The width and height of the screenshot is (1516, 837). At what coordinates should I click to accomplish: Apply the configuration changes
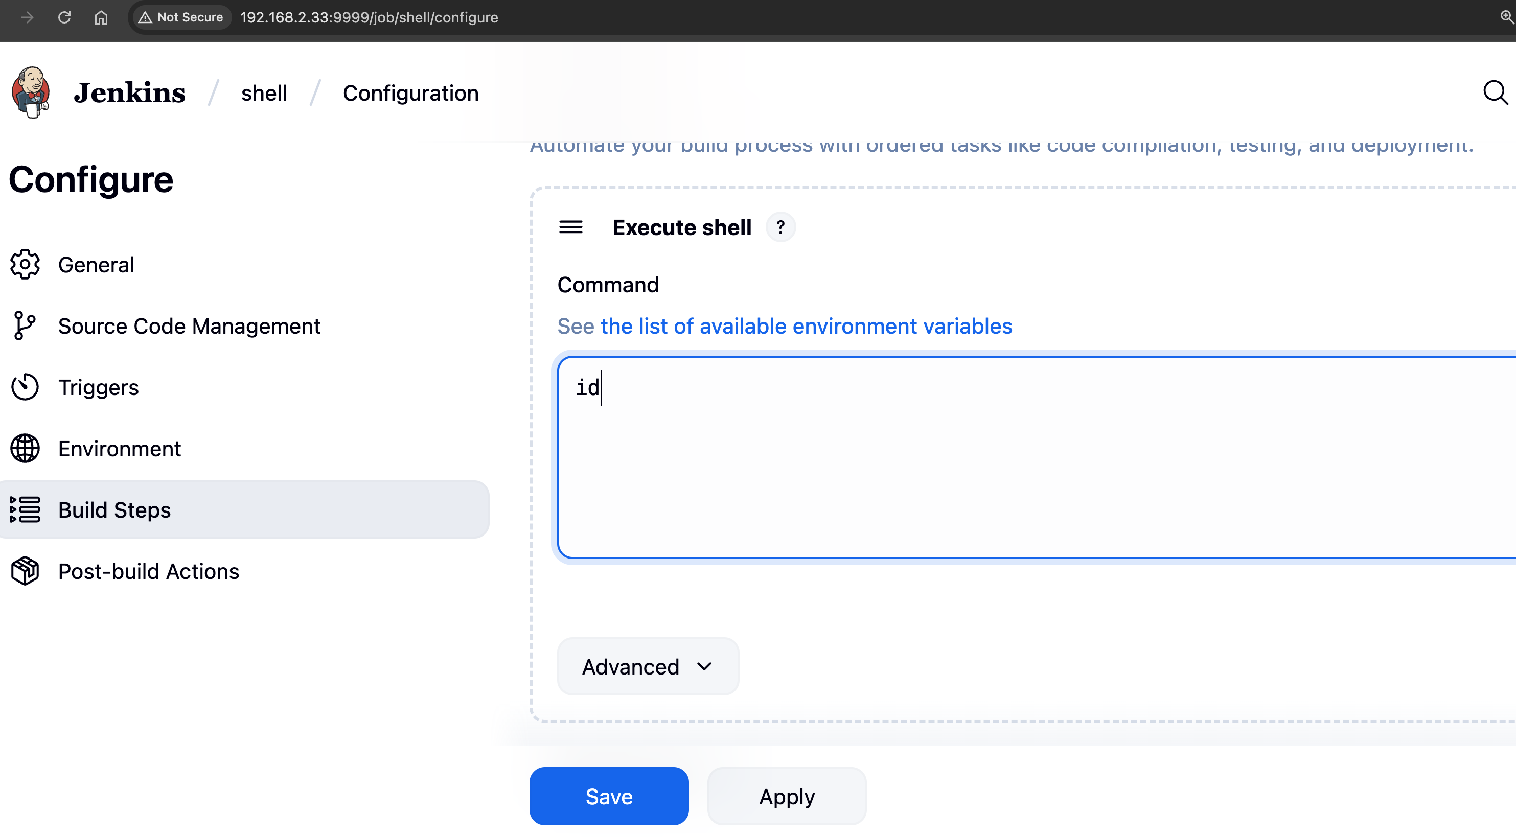(787, 796)
